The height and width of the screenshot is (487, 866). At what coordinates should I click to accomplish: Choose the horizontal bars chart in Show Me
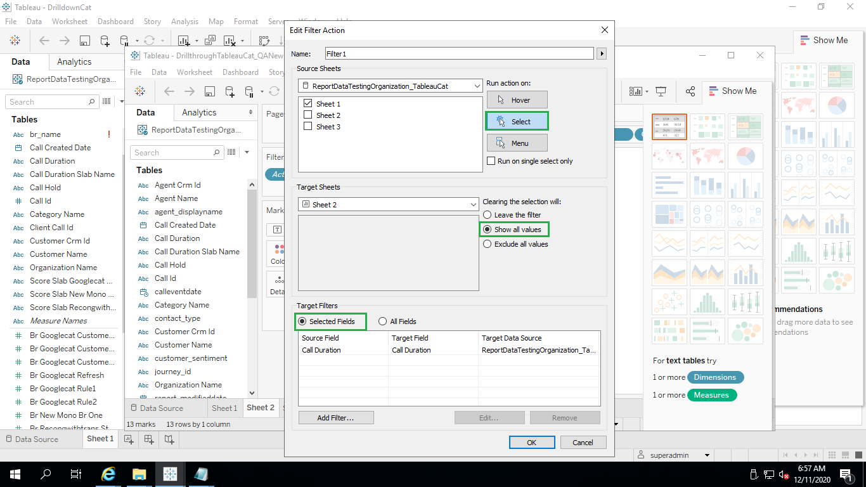coord(669,186)
